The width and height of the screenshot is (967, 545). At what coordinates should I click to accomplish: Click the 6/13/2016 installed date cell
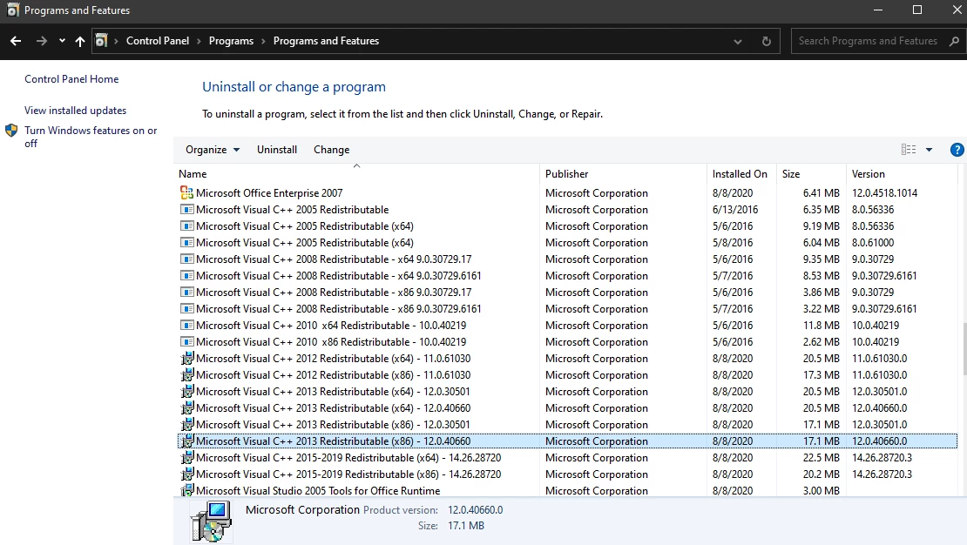click(735, 210)
